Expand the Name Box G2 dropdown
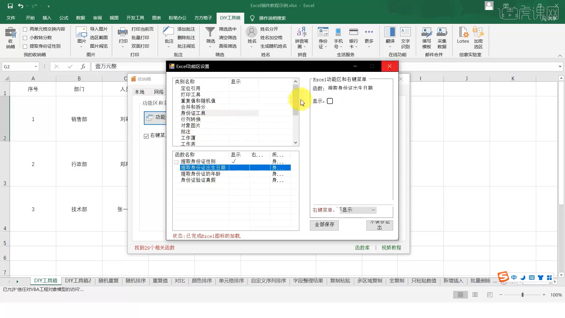Screen dimensions: 565x318 tap(36, 67)
